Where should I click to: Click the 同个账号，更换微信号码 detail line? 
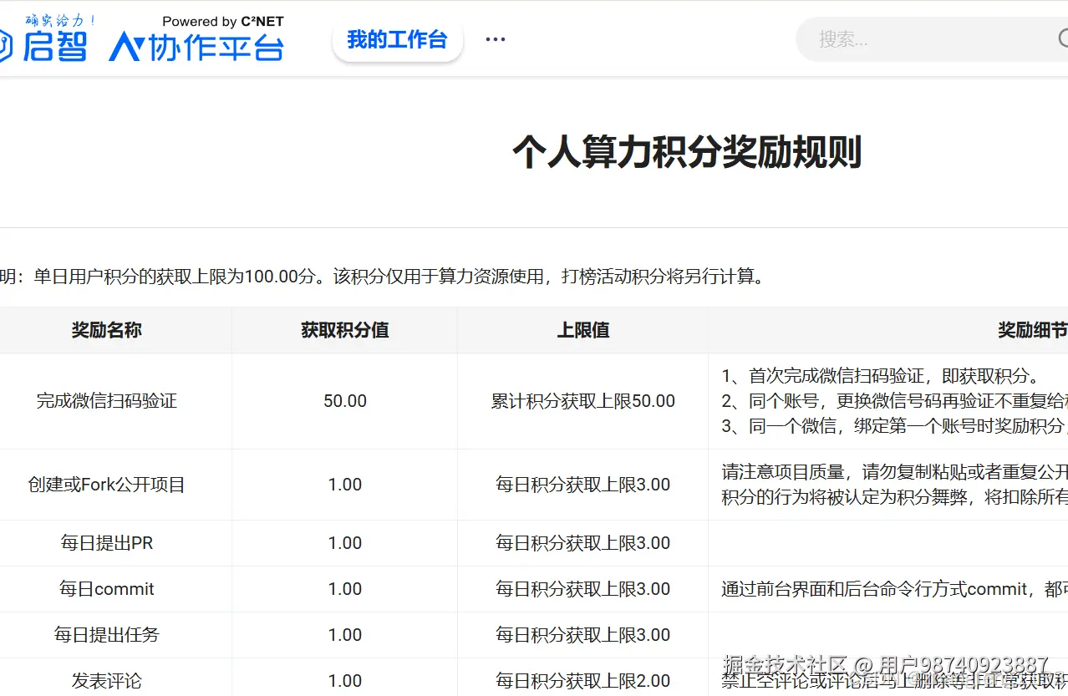pos(894,401)
